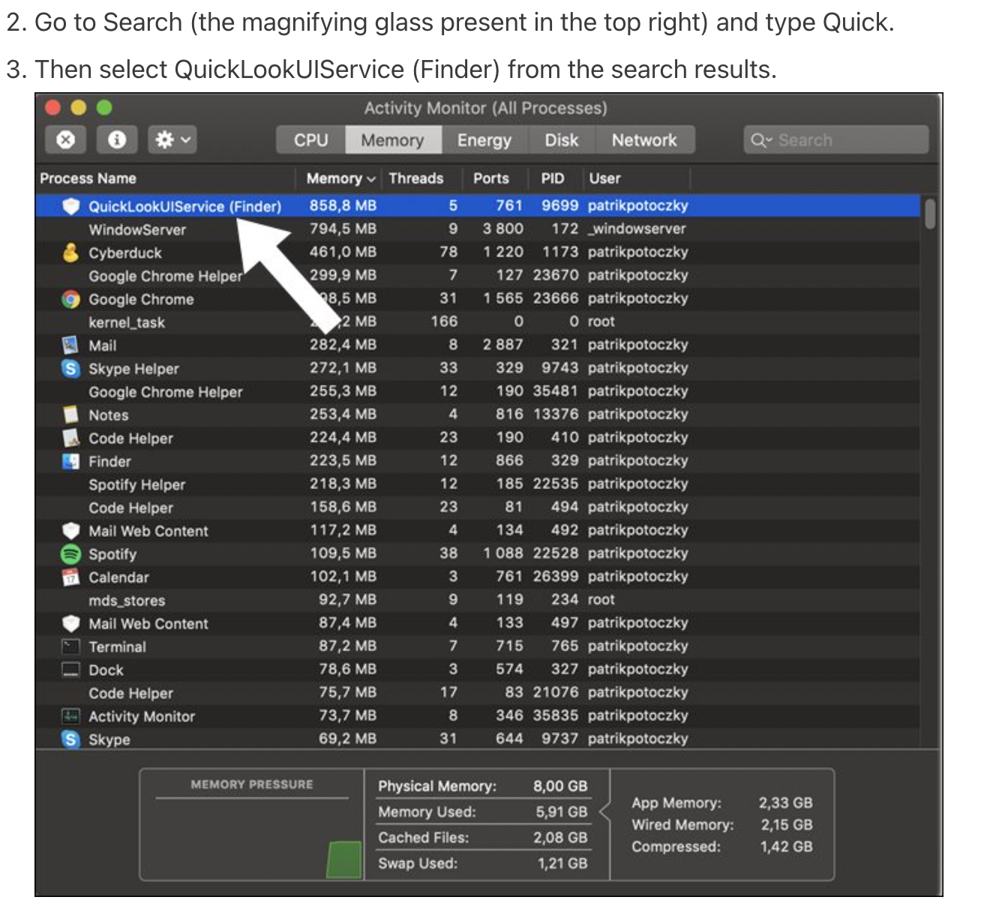Click the Wired Memory 2,15 GB value
Image resolution: width=981 pixels, height=903 pixels.
[x=787, y=824]
